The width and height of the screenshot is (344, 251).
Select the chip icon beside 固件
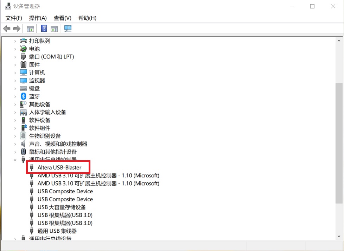tap(24, 64)
